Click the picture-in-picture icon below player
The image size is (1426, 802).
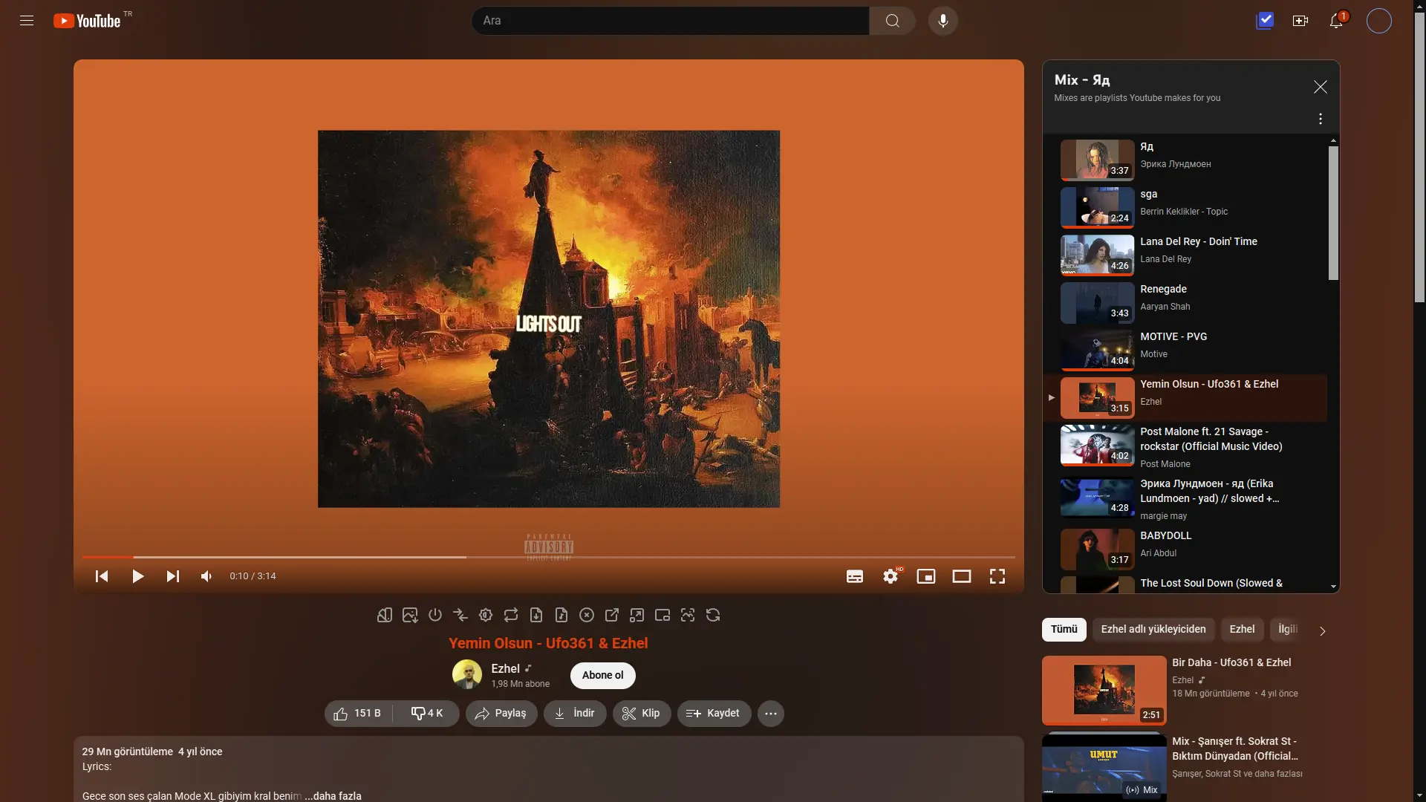coord(662,615)
